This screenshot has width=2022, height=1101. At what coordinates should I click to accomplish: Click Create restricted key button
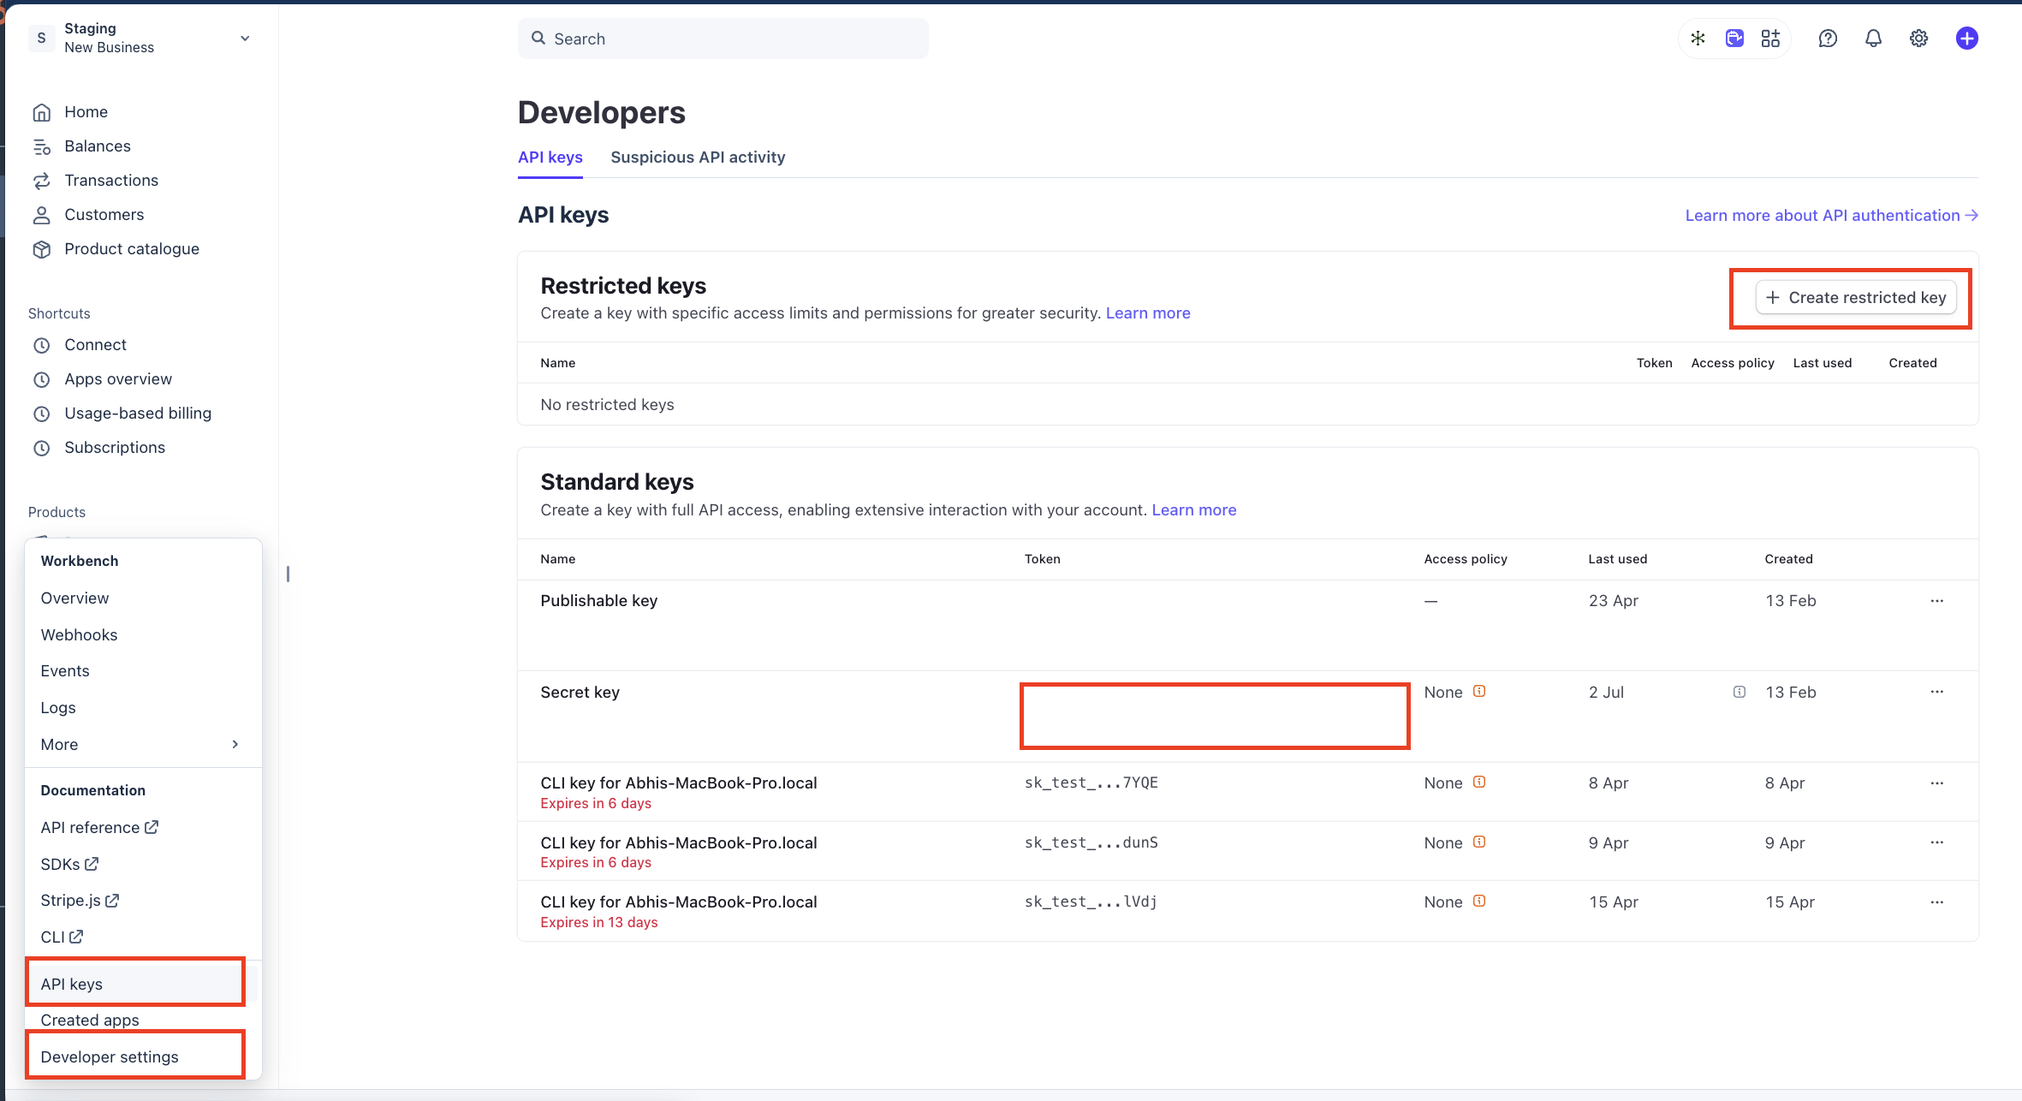pos(1855,298)
